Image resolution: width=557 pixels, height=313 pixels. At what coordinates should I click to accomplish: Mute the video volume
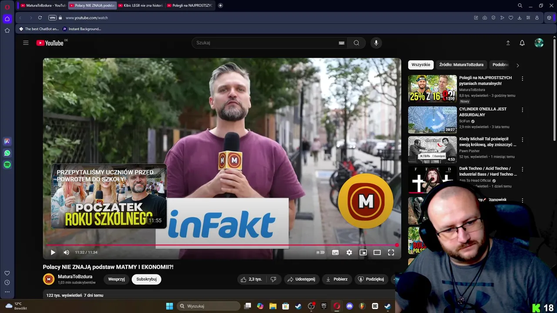point(66,252)
